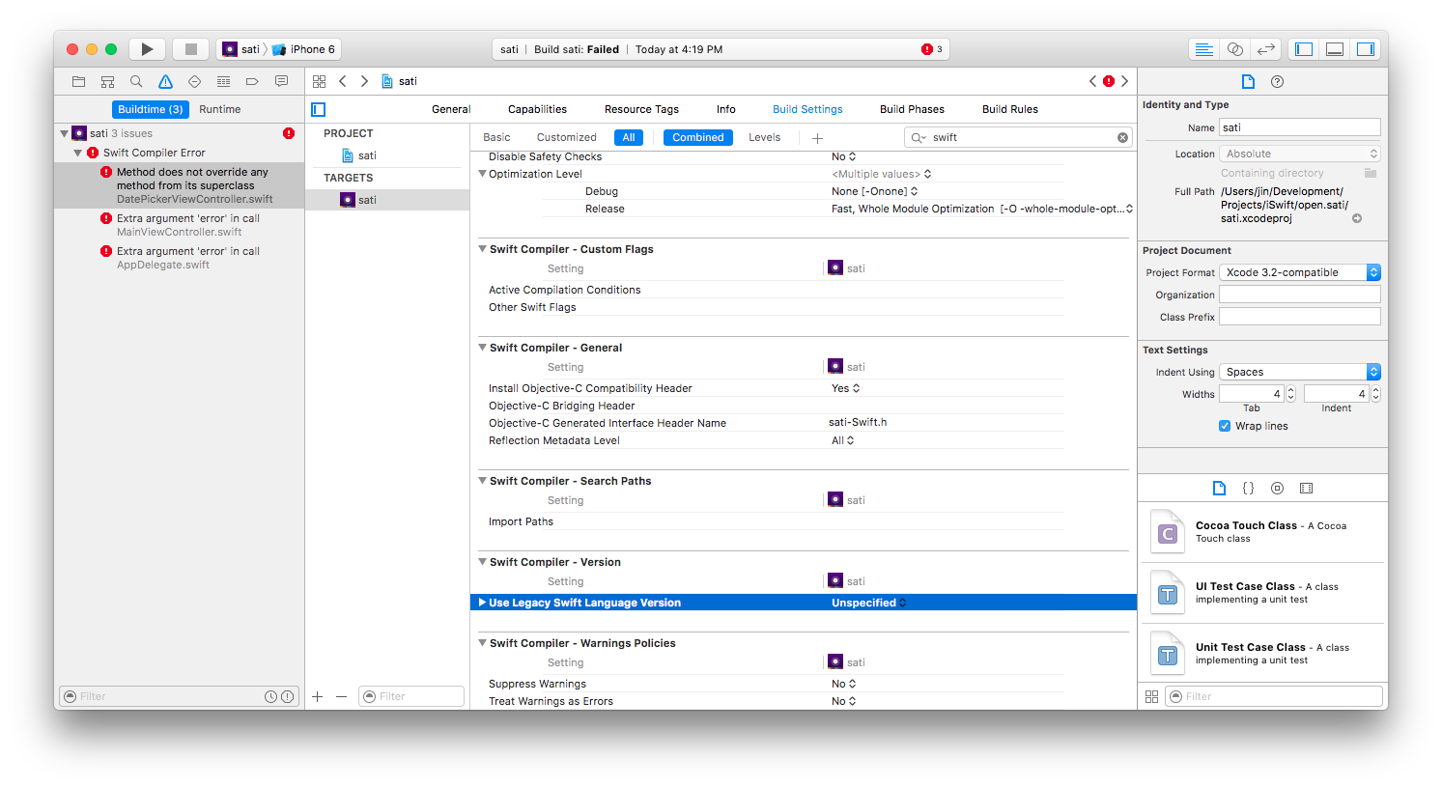Open the MainViewController.swift error
The image size is (1442, 787).
(x=180, y=225)
